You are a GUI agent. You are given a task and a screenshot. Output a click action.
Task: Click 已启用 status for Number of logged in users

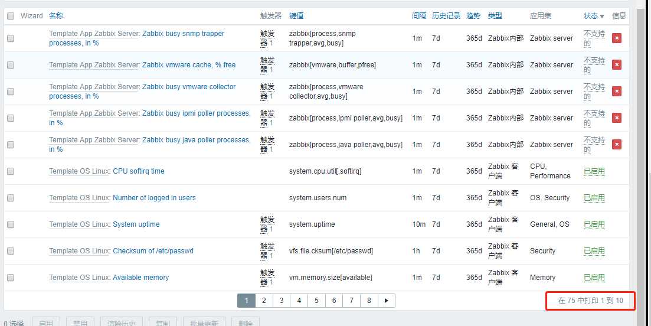click(x=594, y=198)
